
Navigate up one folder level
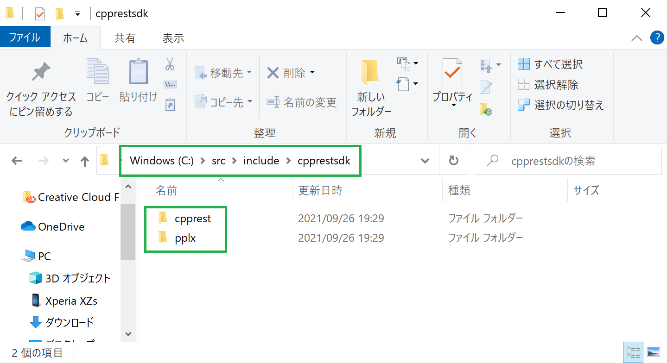tap(85, 160)
